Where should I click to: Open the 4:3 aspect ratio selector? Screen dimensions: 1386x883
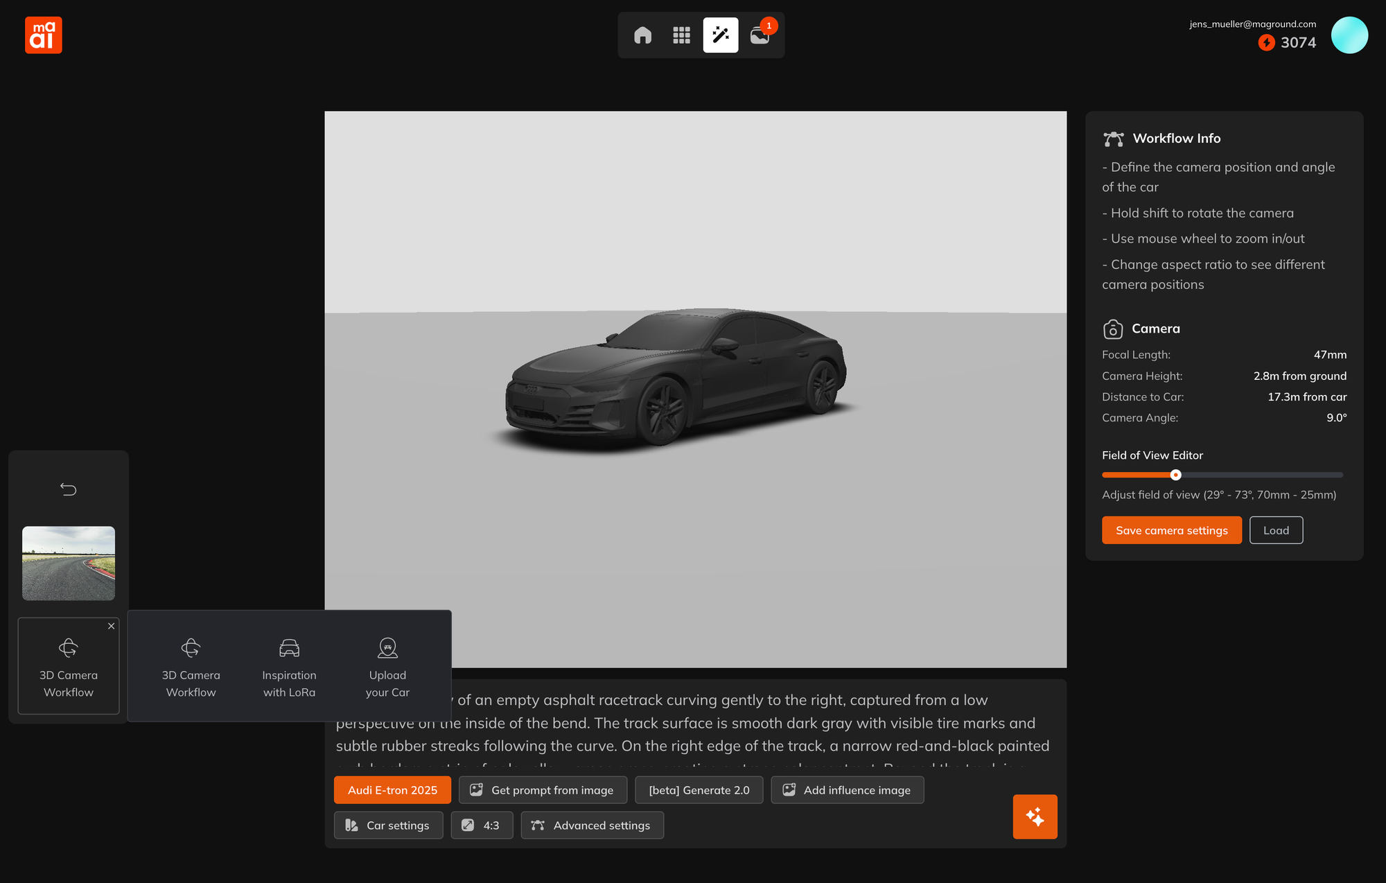coord(482,825)
